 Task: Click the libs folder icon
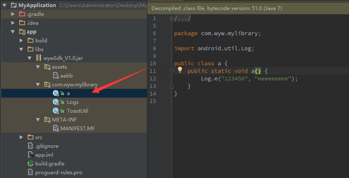[31, 49]
